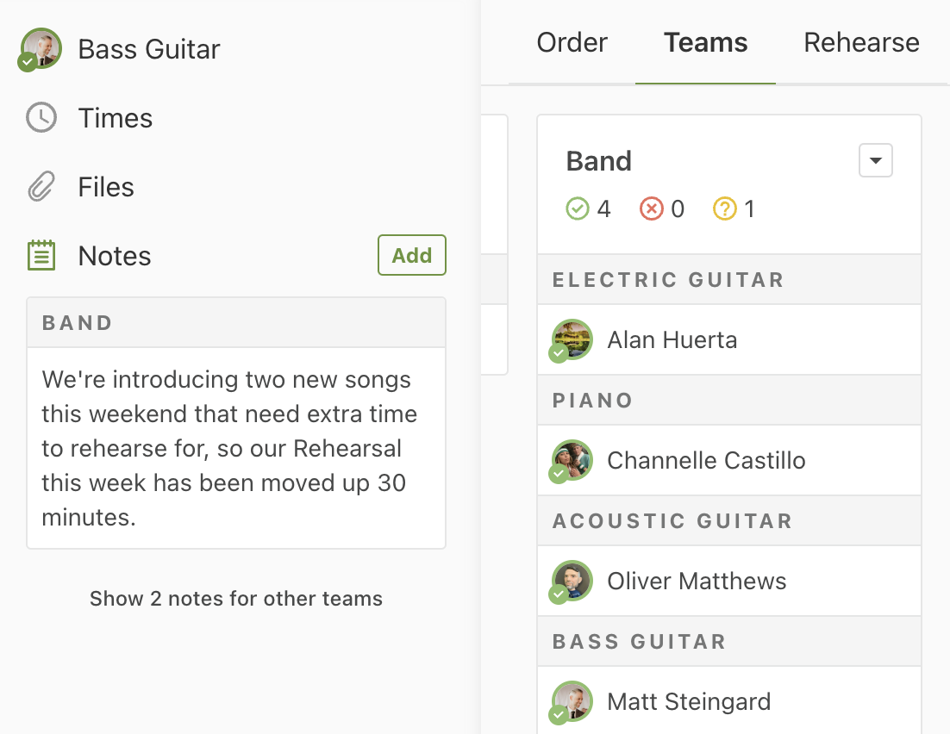
Task: Click the Times clock icon
Action: (x=41, y=118)
